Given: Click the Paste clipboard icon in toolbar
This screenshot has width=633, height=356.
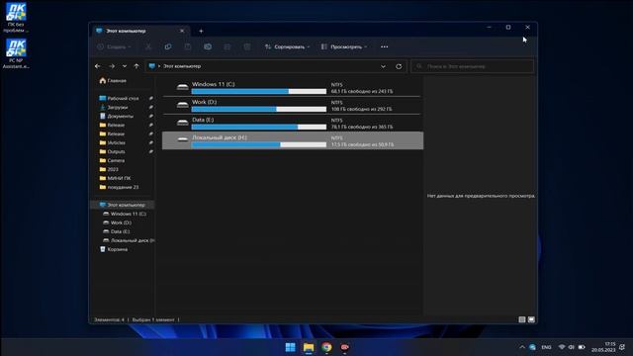Looking at the screenshot, I should click(188, 46).
